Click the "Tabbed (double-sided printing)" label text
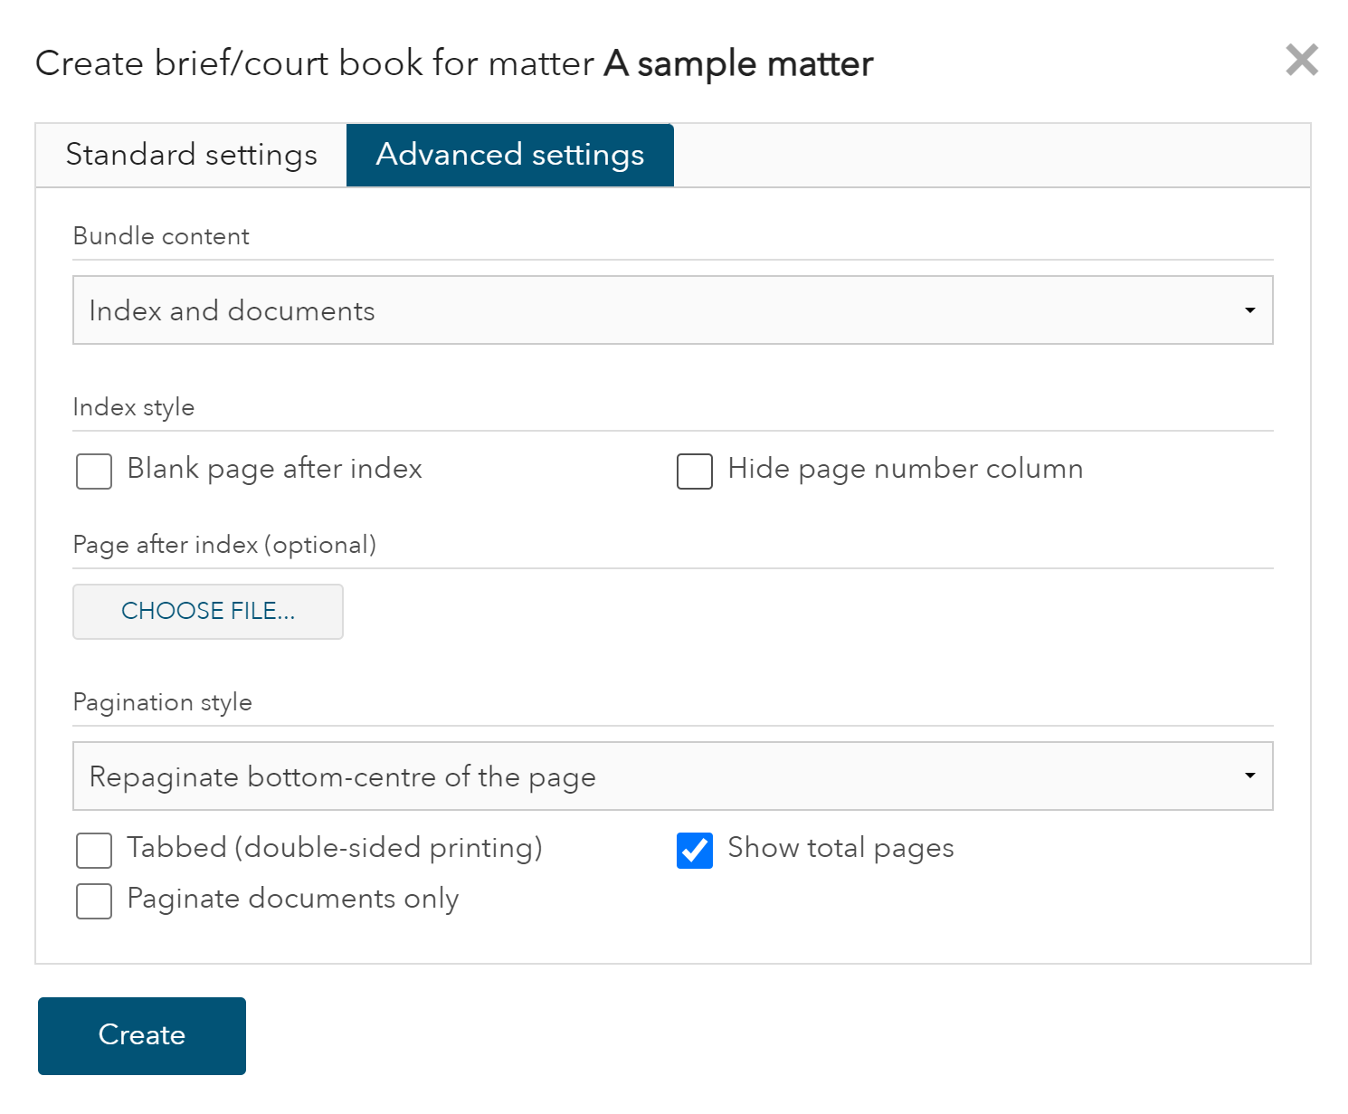 click(334, 848)
